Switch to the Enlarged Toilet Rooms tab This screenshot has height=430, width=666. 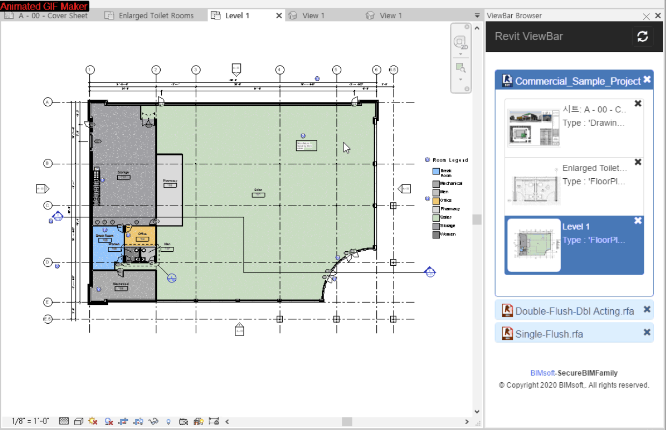point(156,16)
